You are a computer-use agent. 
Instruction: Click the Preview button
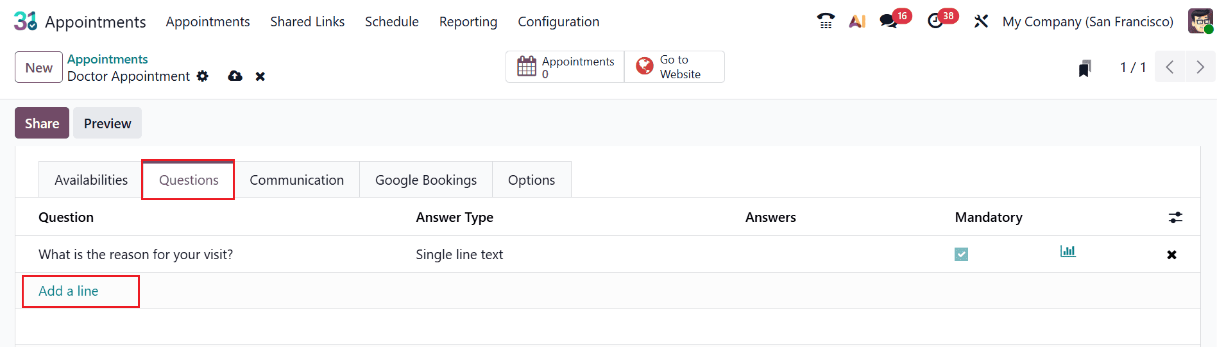[108, 123]
